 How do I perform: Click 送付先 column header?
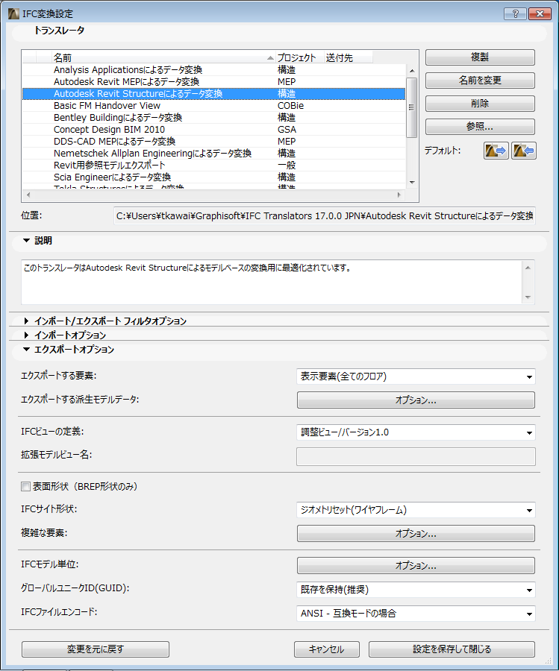(347, 57)
